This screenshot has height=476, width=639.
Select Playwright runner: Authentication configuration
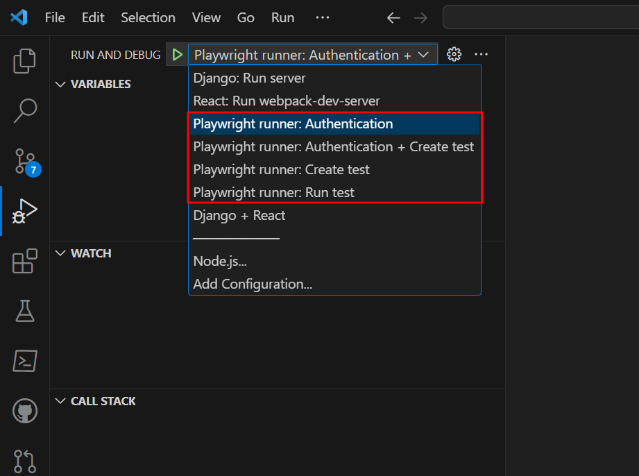(334, 124)
